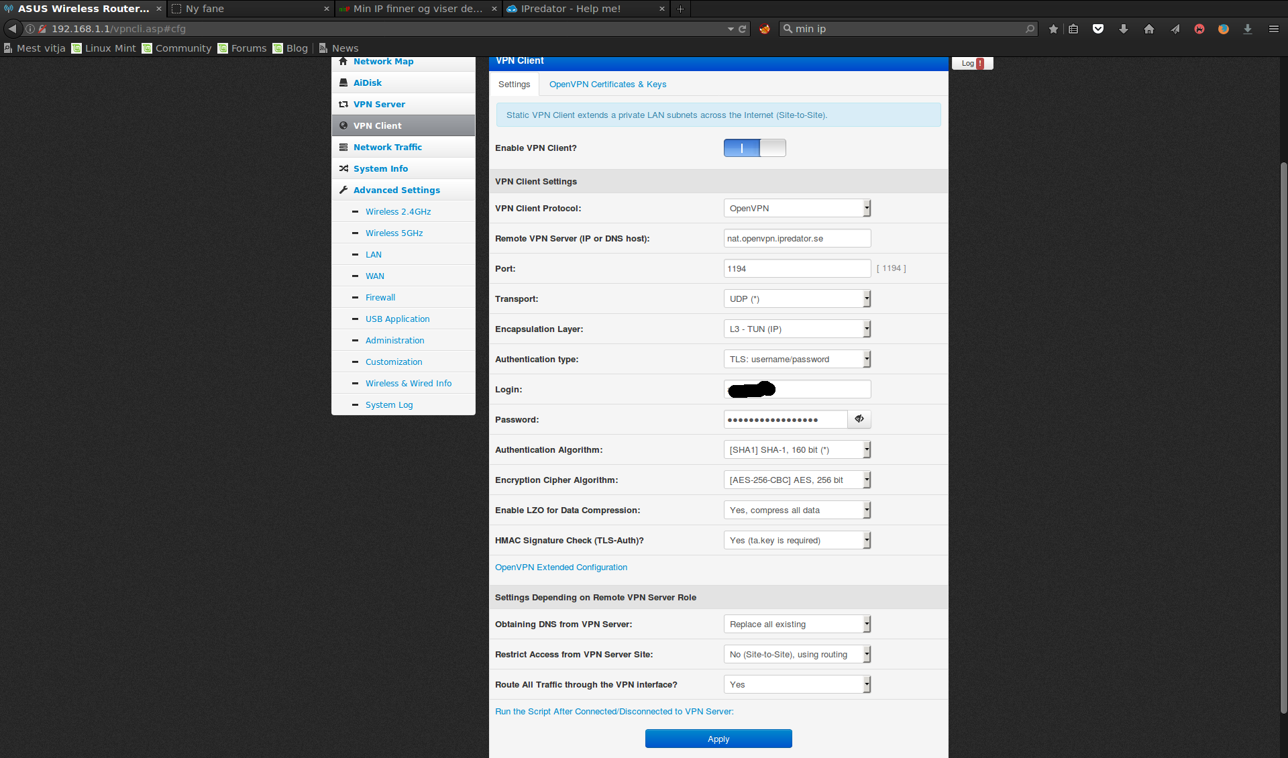
Task: Click the browser home icon
Action: [1149, 29]
